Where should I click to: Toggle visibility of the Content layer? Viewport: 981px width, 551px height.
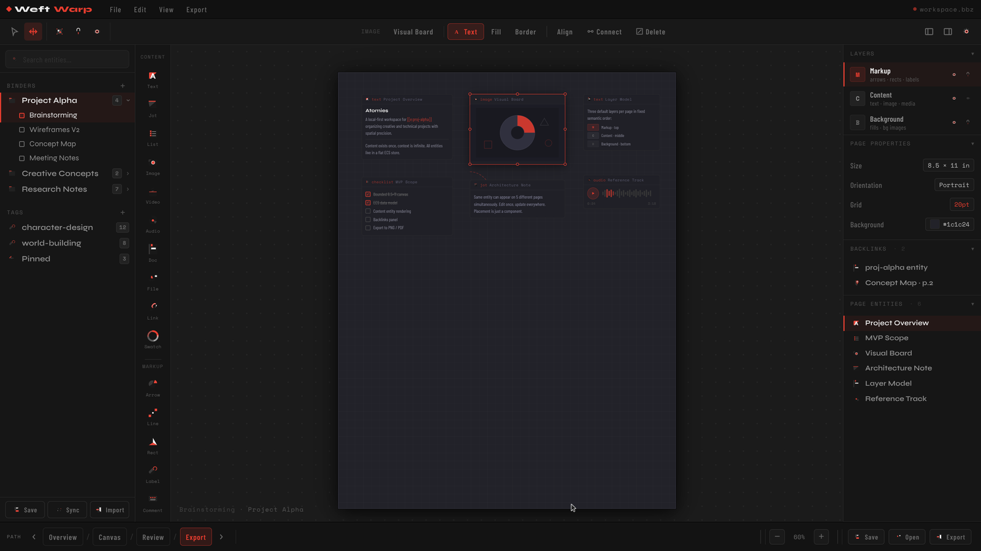(x=954, y=98)
